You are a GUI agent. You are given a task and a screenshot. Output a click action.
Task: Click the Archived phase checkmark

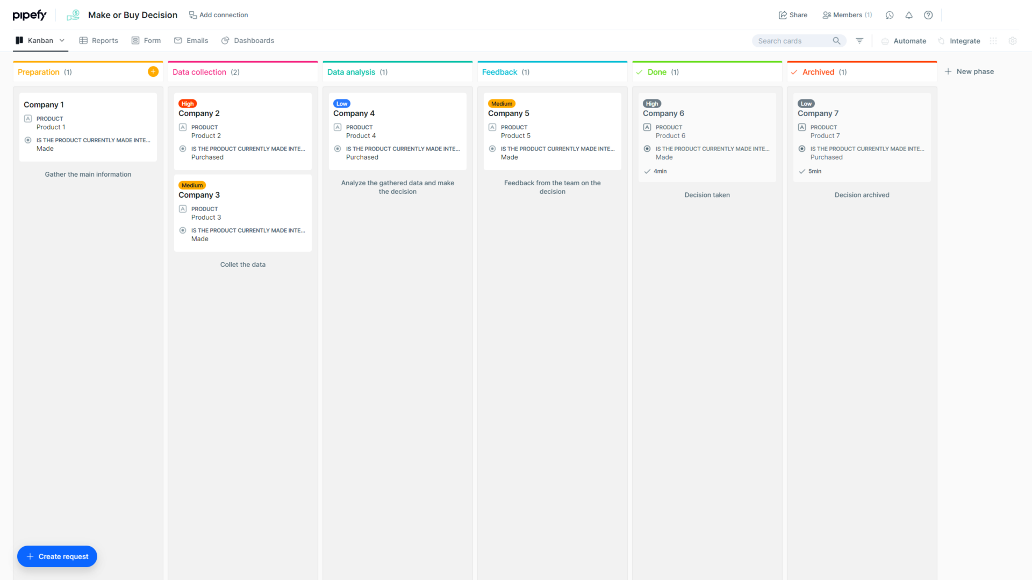(x=794, y=71)
